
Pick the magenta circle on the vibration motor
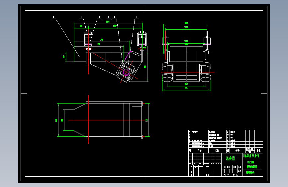coord(126,72)
